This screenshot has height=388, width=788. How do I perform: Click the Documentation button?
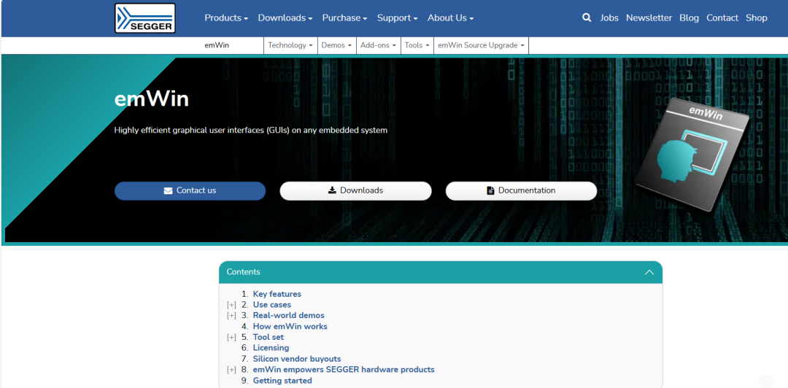click(x=521, y=191)
